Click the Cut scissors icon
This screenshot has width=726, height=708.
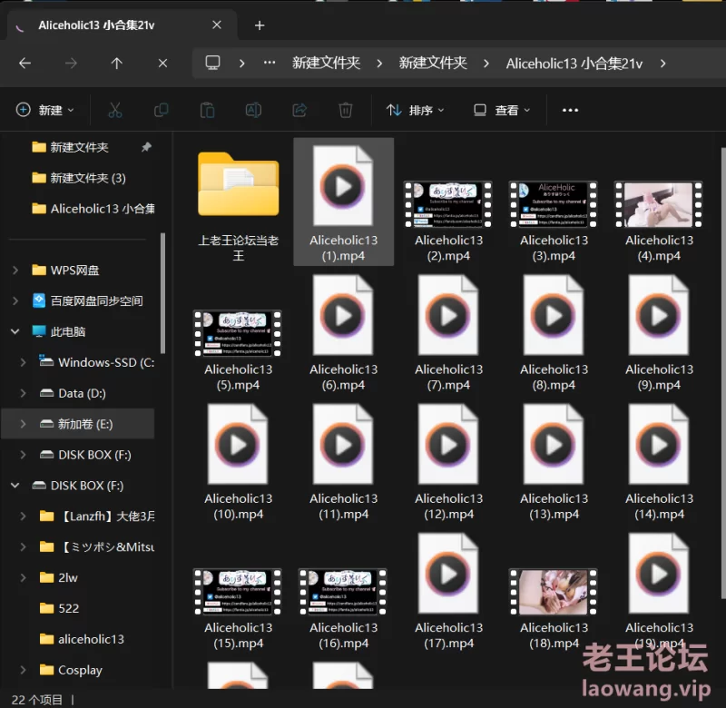pyautogui.click(x=115, y=110)
